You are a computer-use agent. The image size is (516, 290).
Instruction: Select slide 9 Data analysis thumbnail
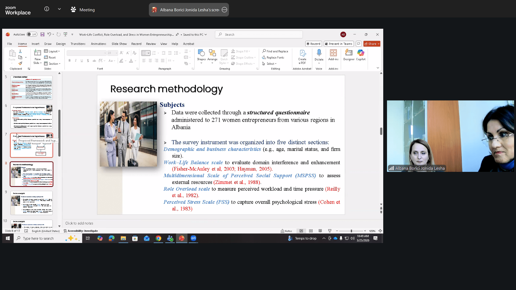(31, 203)
